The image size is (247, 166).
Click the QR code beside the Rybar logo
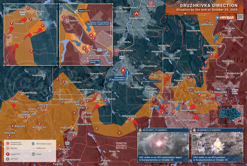240,17
